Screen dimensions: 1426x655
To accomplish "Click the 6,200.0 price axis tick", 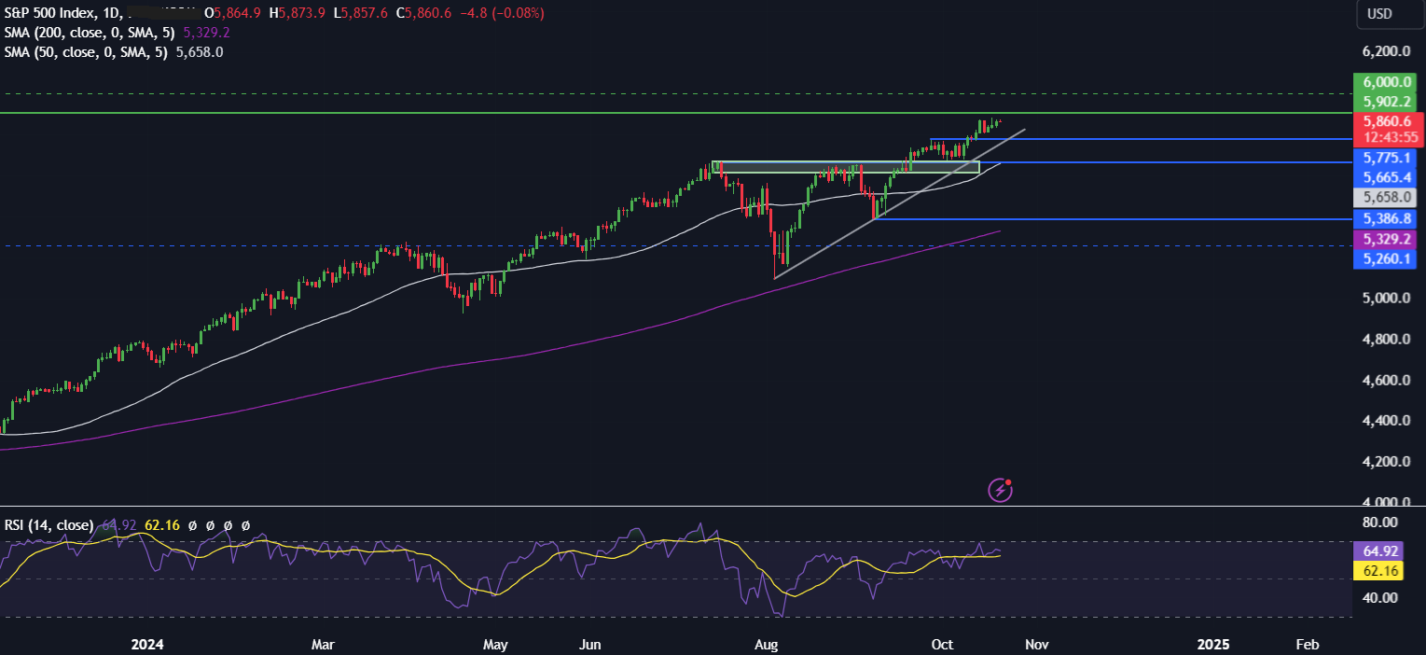I will (1386, 52).
